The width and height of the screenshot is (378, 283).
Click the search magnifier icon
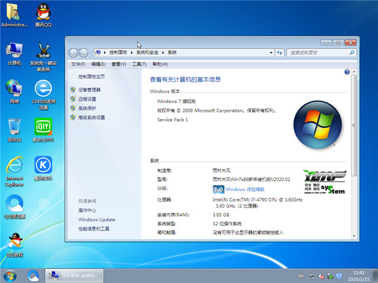[x=352, y=52]
